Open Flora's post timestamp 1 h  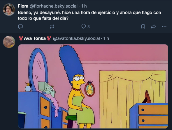84,6
